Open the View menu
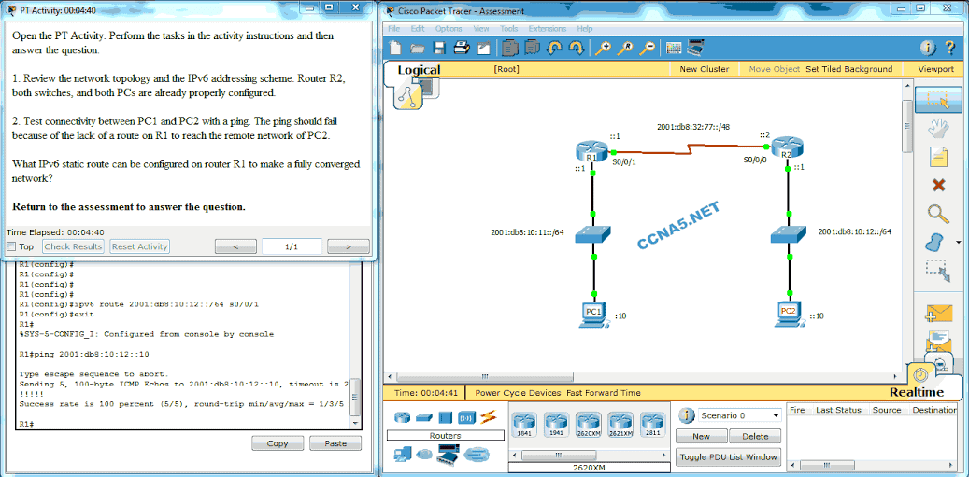Image resolution: width=969 pixels, height=477 pixels. click(481, 28)
